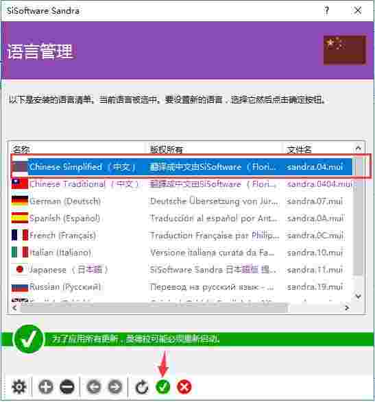The image size is (375, 402).
Task: Click sandra.10.mui file name cell
Action: [315, 253]
